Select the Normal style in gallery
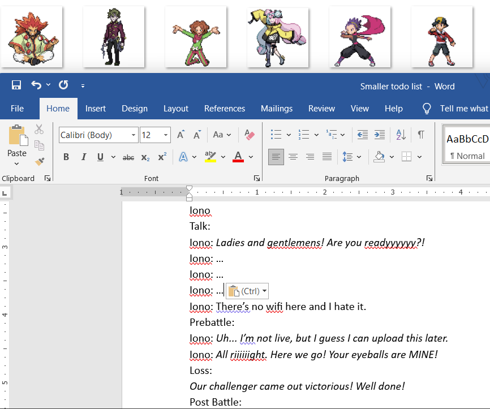This screenshot has height=409, width=490. pyautogui.click(x=467, y=145)
